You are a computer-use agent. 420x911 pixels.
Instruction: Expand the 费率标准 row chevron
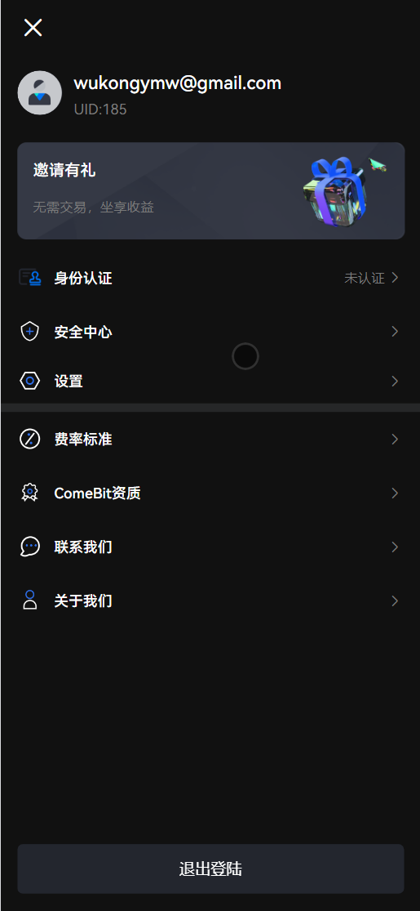[395, 439]
